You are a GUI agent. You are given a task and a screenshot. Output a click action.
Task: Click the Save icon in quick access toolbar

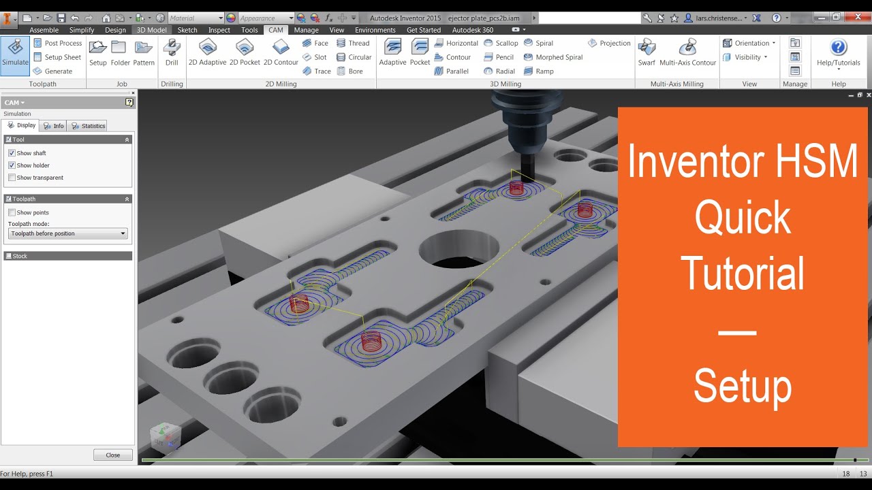61,18
